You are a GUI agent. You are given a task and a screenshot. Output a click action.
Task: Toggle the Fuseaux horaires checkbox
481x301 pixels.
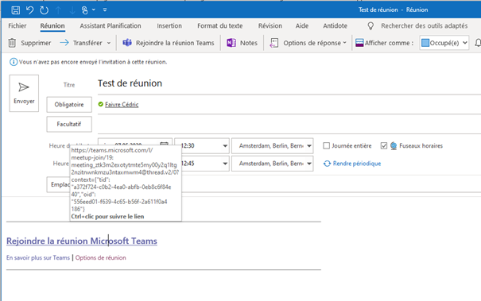coord(384,145)
